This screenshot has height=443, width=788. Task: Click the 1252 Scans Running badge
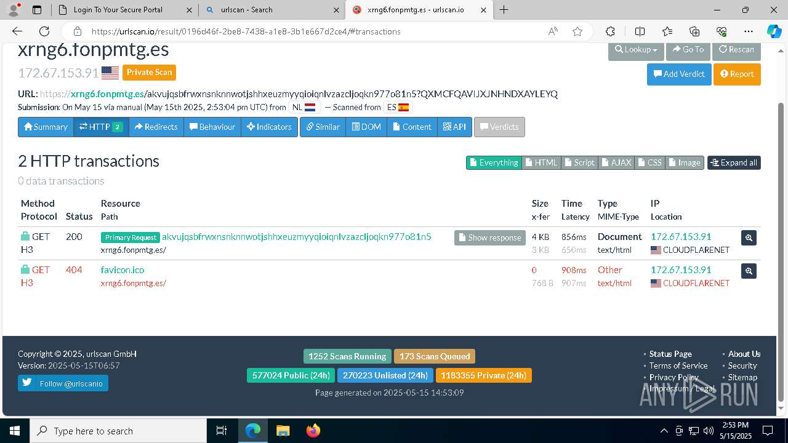[x=347, y=356]
